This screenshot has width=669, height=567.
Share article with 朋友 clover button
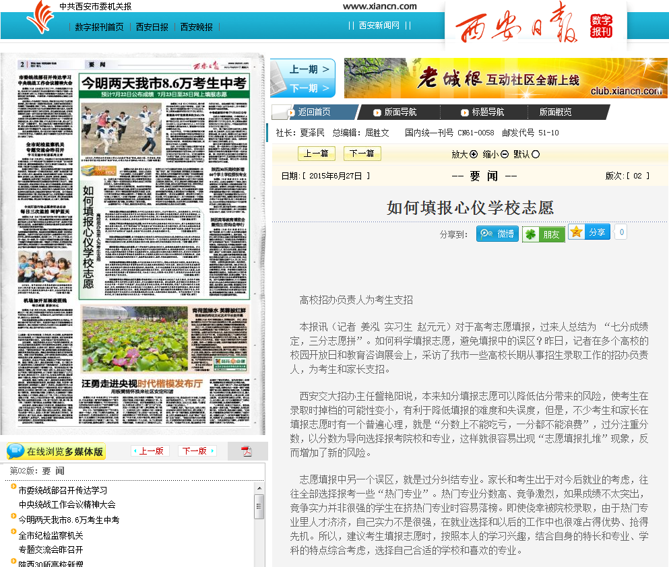pyautogui.click(x=543, y=234)
